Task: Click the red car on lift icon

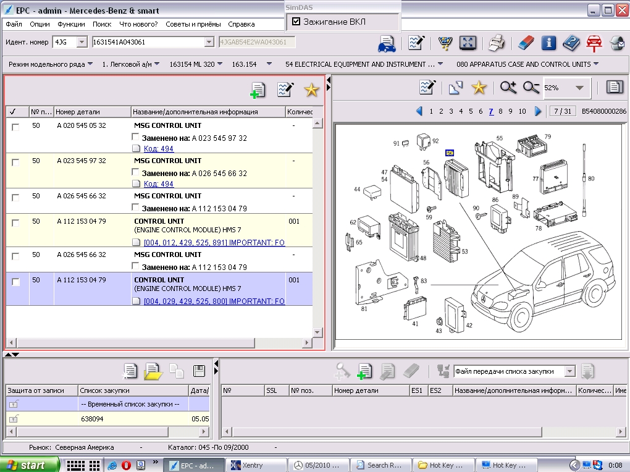Action: (x=594, y=43)
